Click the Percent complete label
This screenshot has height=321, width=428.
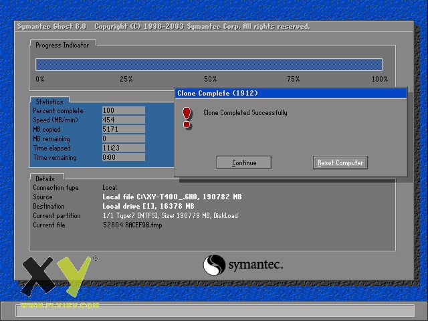click(58, 110)
